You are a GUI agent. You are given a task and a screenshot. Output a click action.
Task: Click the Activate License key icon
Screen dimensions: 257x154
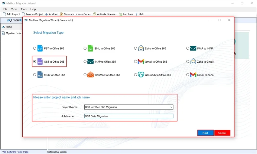[x=95, y=14]
